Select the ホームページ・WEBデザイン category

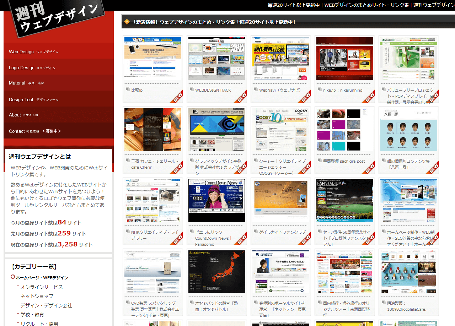(42, 278)
